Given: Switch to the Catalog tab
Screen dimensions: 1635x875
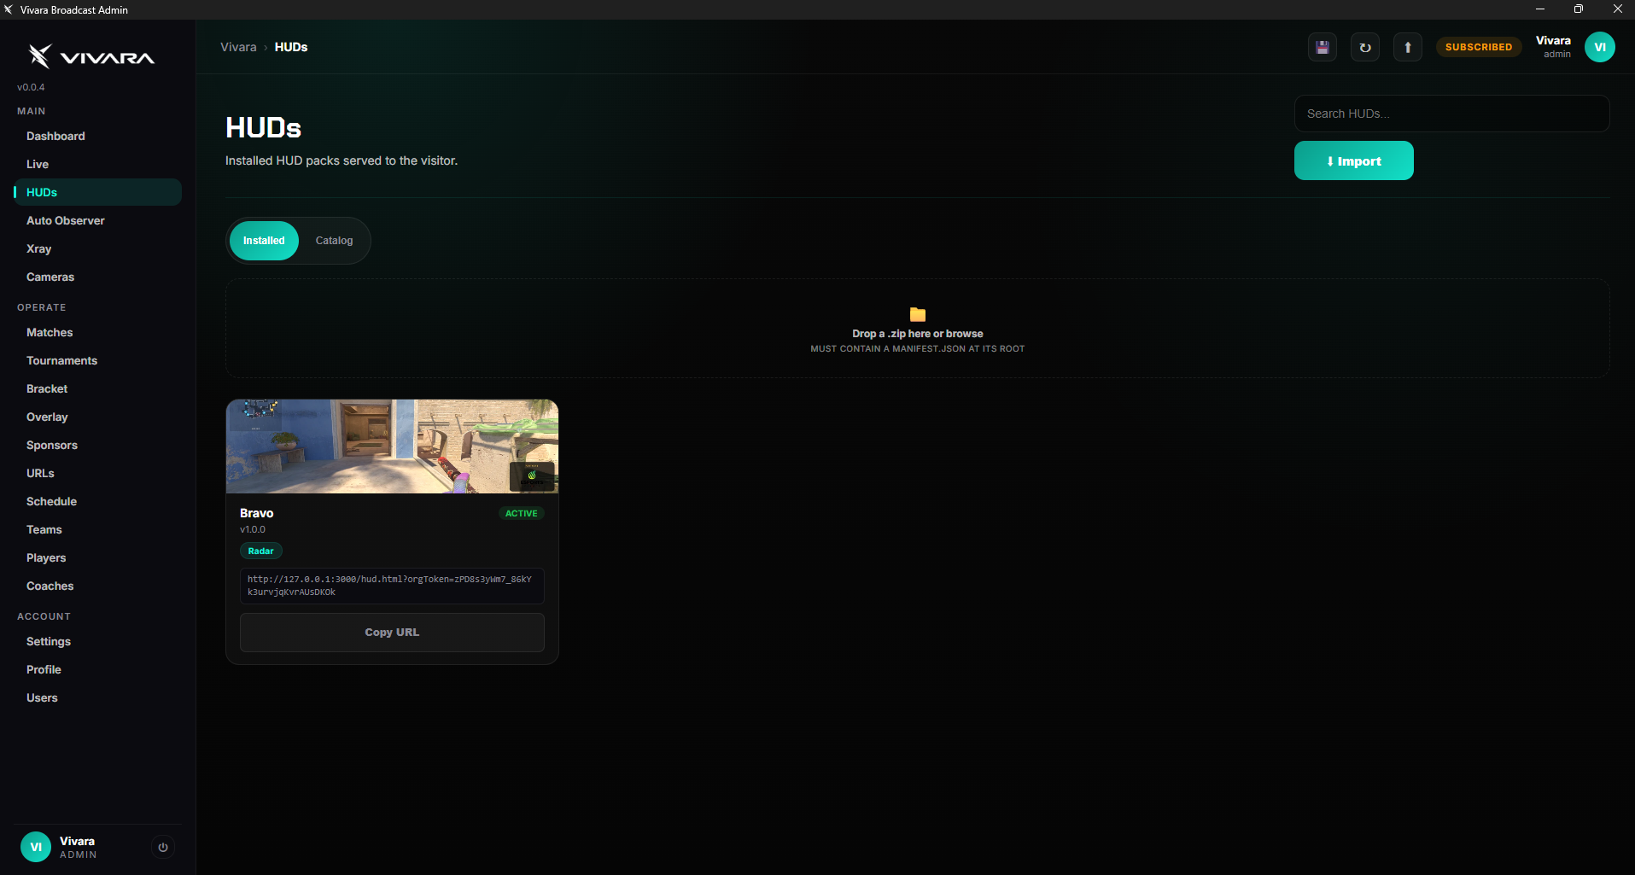Looking at the screenshot, I should (334, 241).
